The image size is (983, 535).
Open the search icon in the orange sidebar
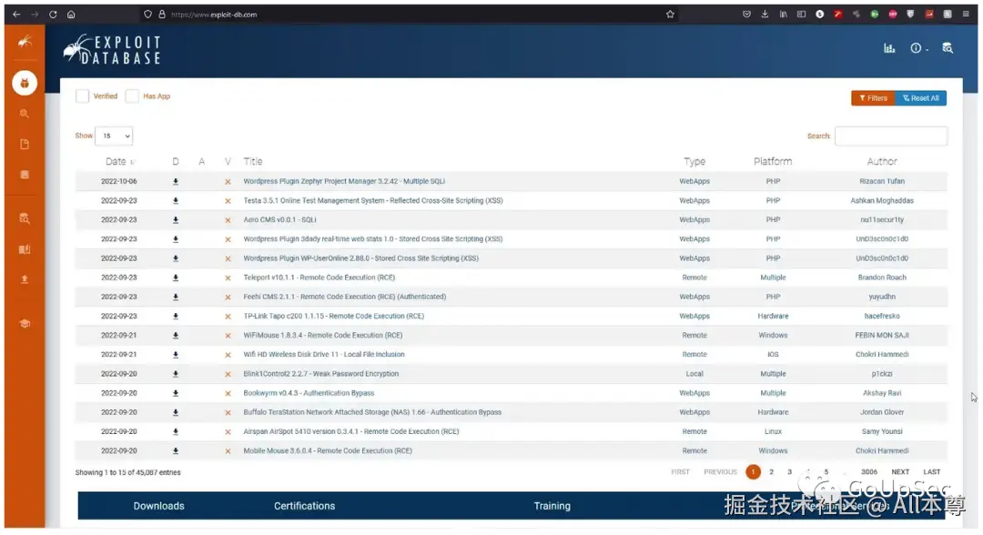click(25, 114)
